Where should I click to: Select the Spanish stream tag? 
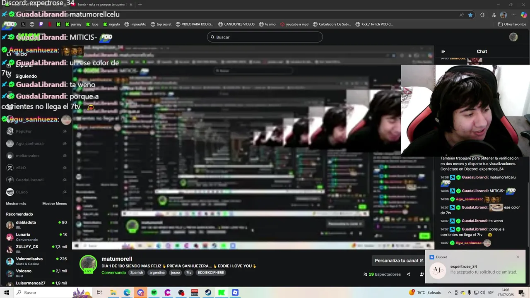click(x=137, y=273)
